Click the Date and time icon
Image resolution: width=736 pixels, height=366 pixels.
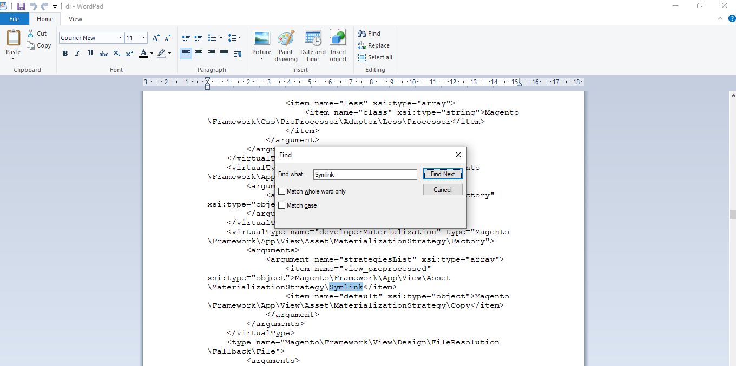[313, 45]
